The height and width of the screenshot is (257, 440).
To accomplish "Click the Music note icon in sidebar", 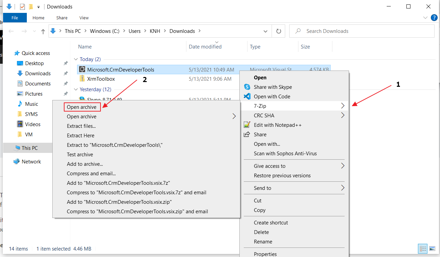I will (20, 104).
